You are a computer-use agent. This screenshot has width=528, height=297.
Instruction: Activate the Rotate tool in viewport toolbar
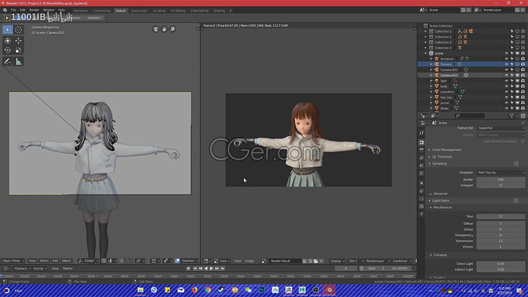pos(7,50)
